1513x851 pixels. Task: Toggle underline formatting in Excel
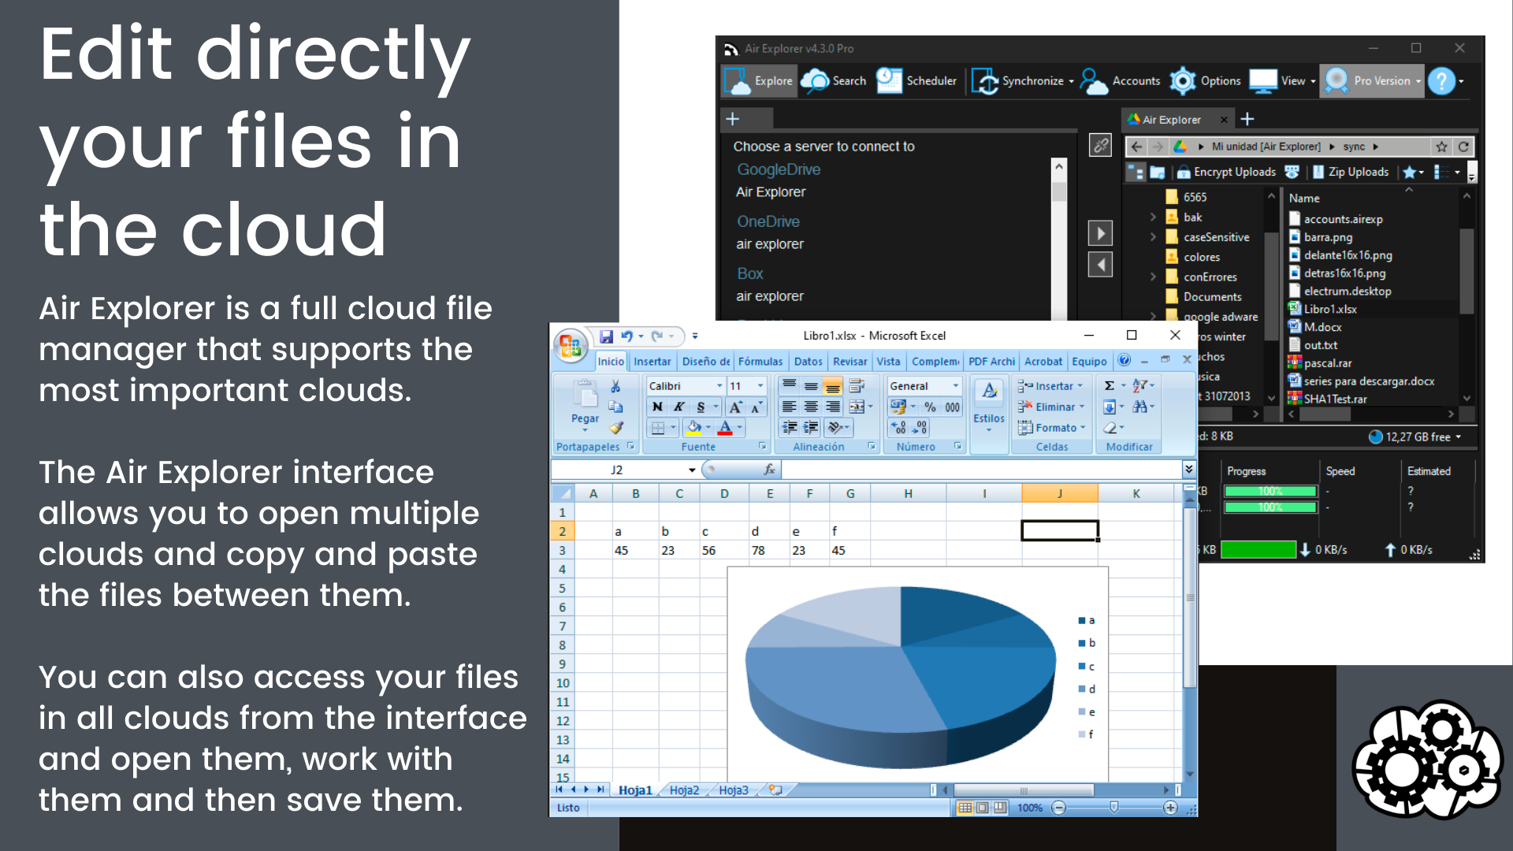pos(698,407)
